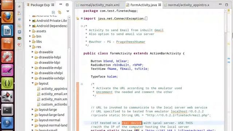The height and width of the screenshot is (131, 233).
Task: Maximize the Package Explorer panel
Action: pyautogui.click(x=67, y=5)
